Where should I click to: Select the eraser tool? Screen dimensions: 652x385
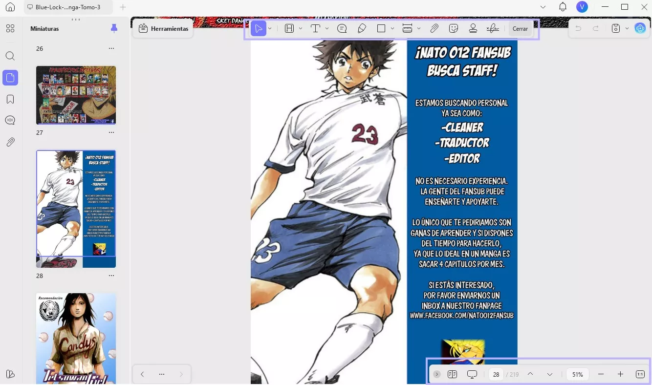362,29
